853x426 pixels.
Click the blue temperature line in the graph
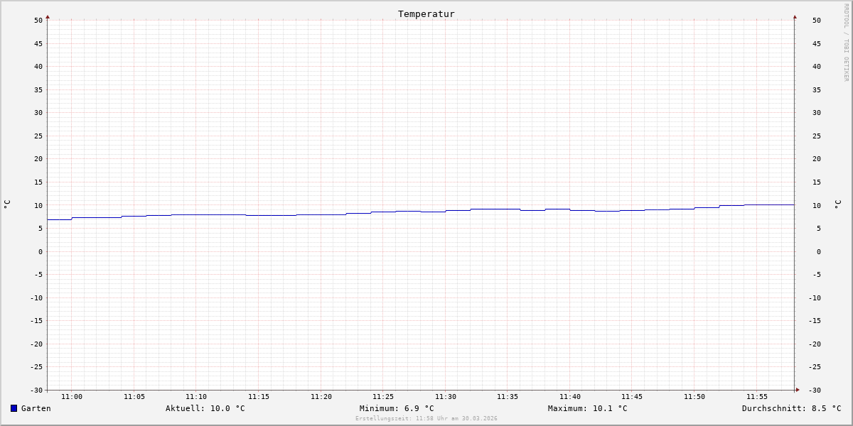(x=421, y=211)
